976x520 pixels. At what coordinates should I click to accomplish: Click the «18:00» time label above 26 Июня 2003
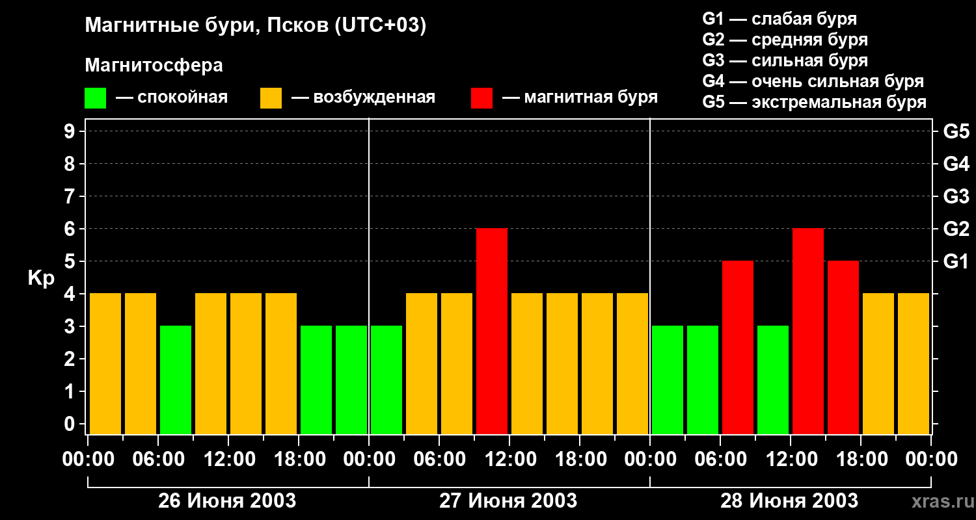pos(299,460)
